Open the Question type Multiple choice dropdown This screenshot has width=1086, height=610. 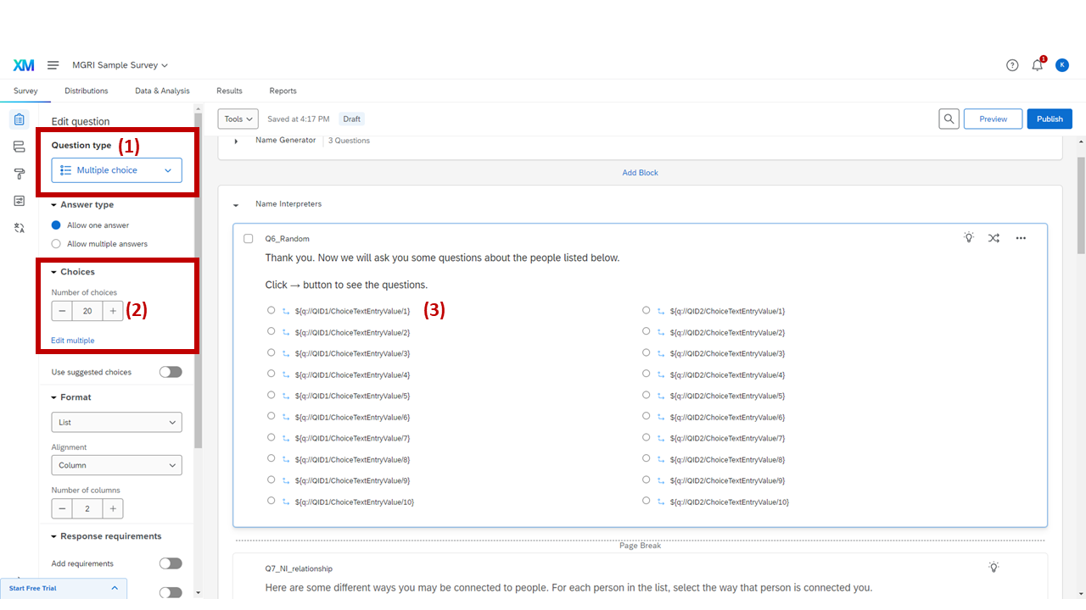116,170
